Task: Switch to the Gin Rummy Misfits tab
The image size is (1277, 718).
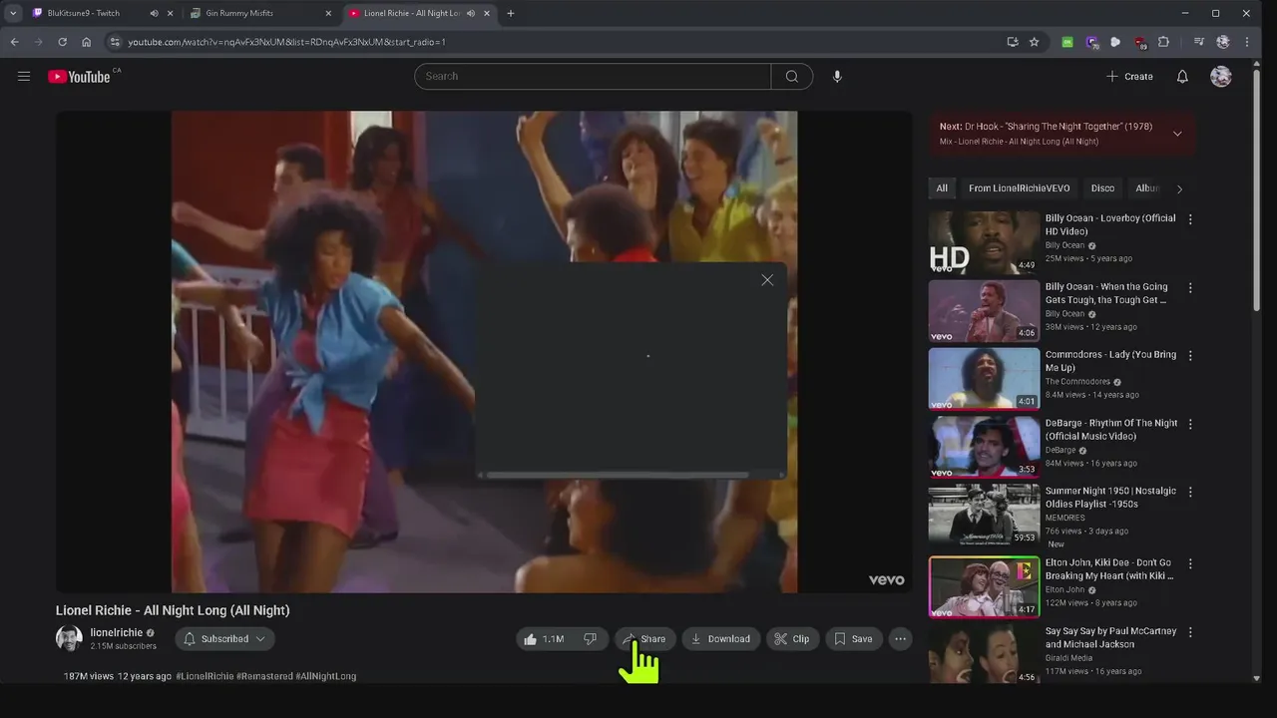Action: [261, 13]
